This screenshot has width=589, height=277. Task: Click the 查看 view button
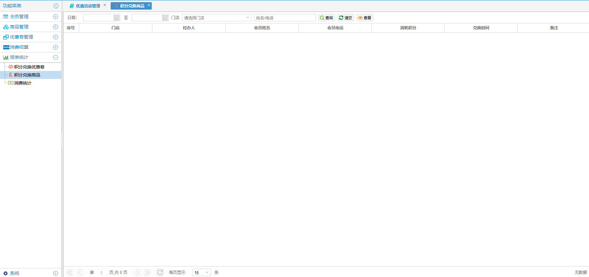point(365,18)
